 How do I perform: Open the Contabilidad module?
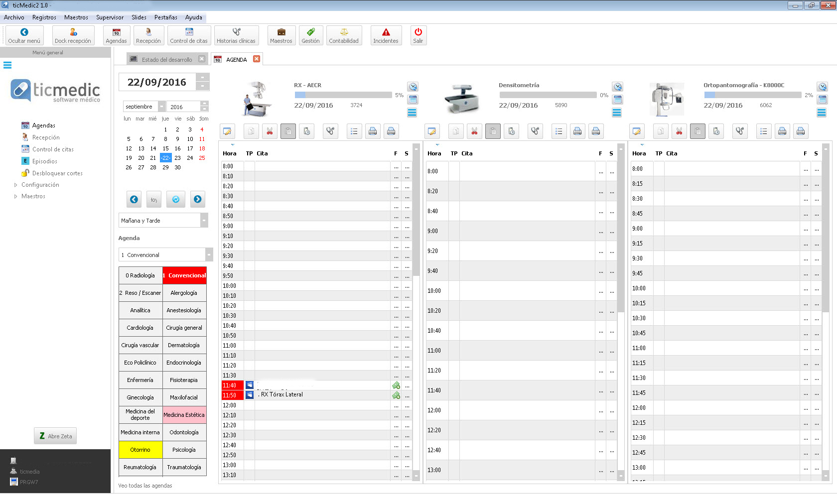click(x=343, y=35)
